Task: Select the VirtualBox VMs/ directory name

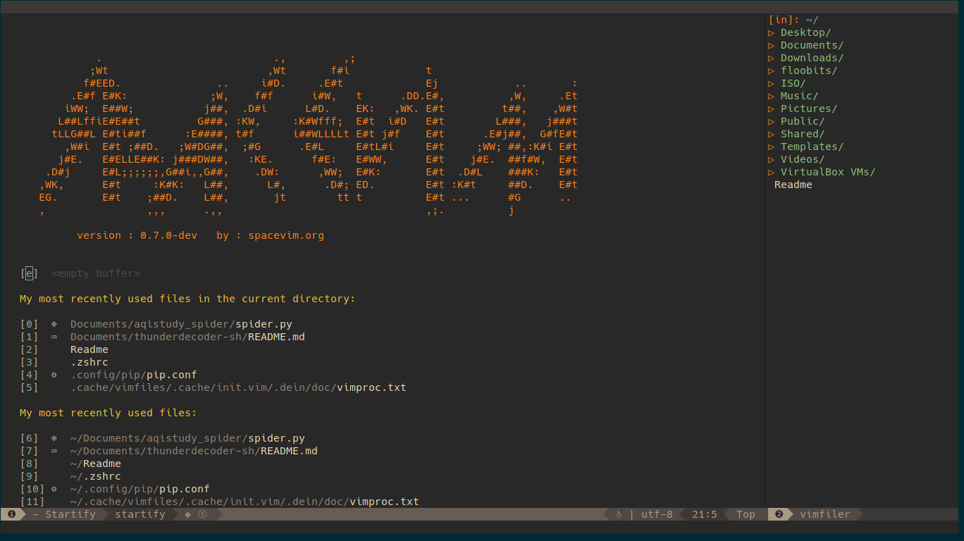Action: (828, 172)
